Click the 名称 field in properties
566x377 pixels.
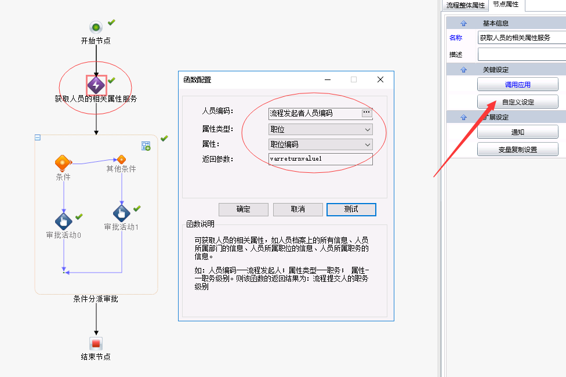click(522, 38)
